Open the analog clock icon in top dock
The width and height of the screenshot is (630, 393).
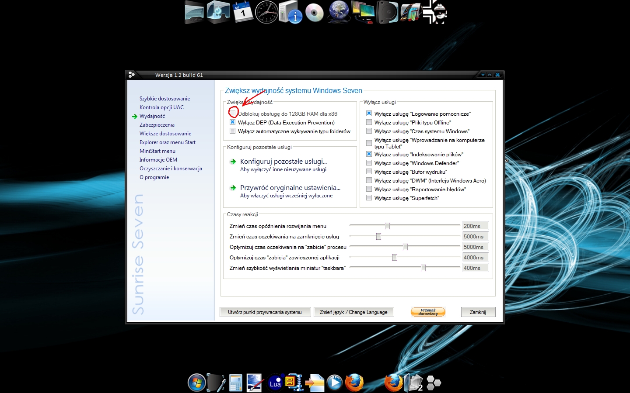click(266, 12)
